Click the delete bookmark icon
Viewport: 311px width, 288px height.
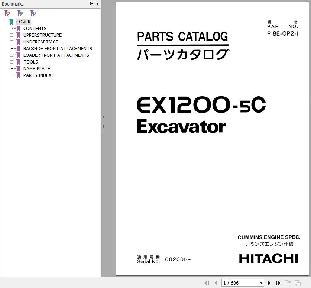click(x=7, y=13)
